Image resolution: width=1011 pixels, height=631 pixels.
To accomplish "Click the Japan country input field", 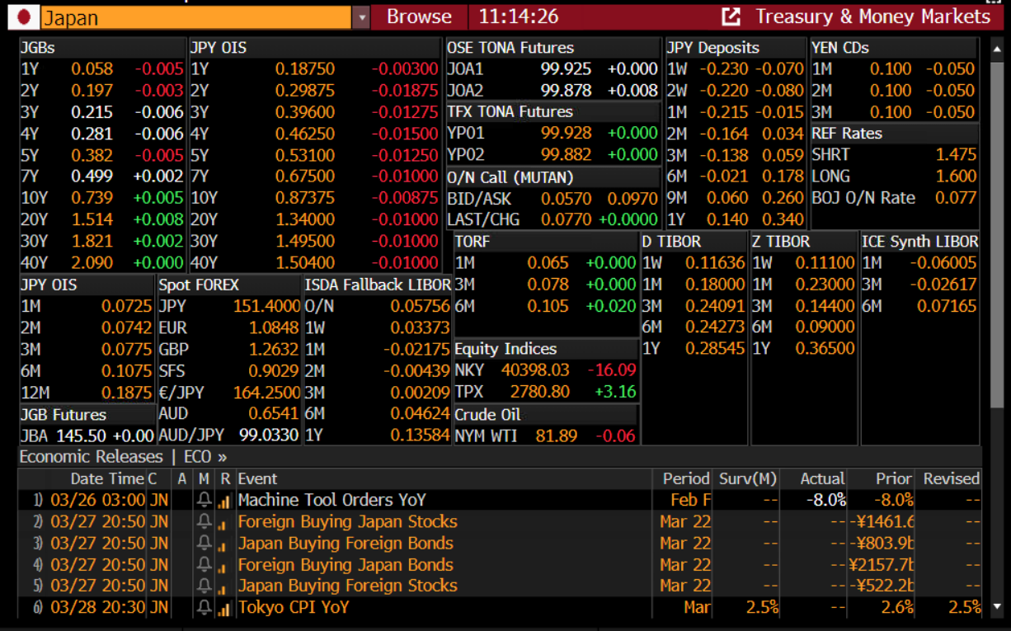I will point(195,17).
